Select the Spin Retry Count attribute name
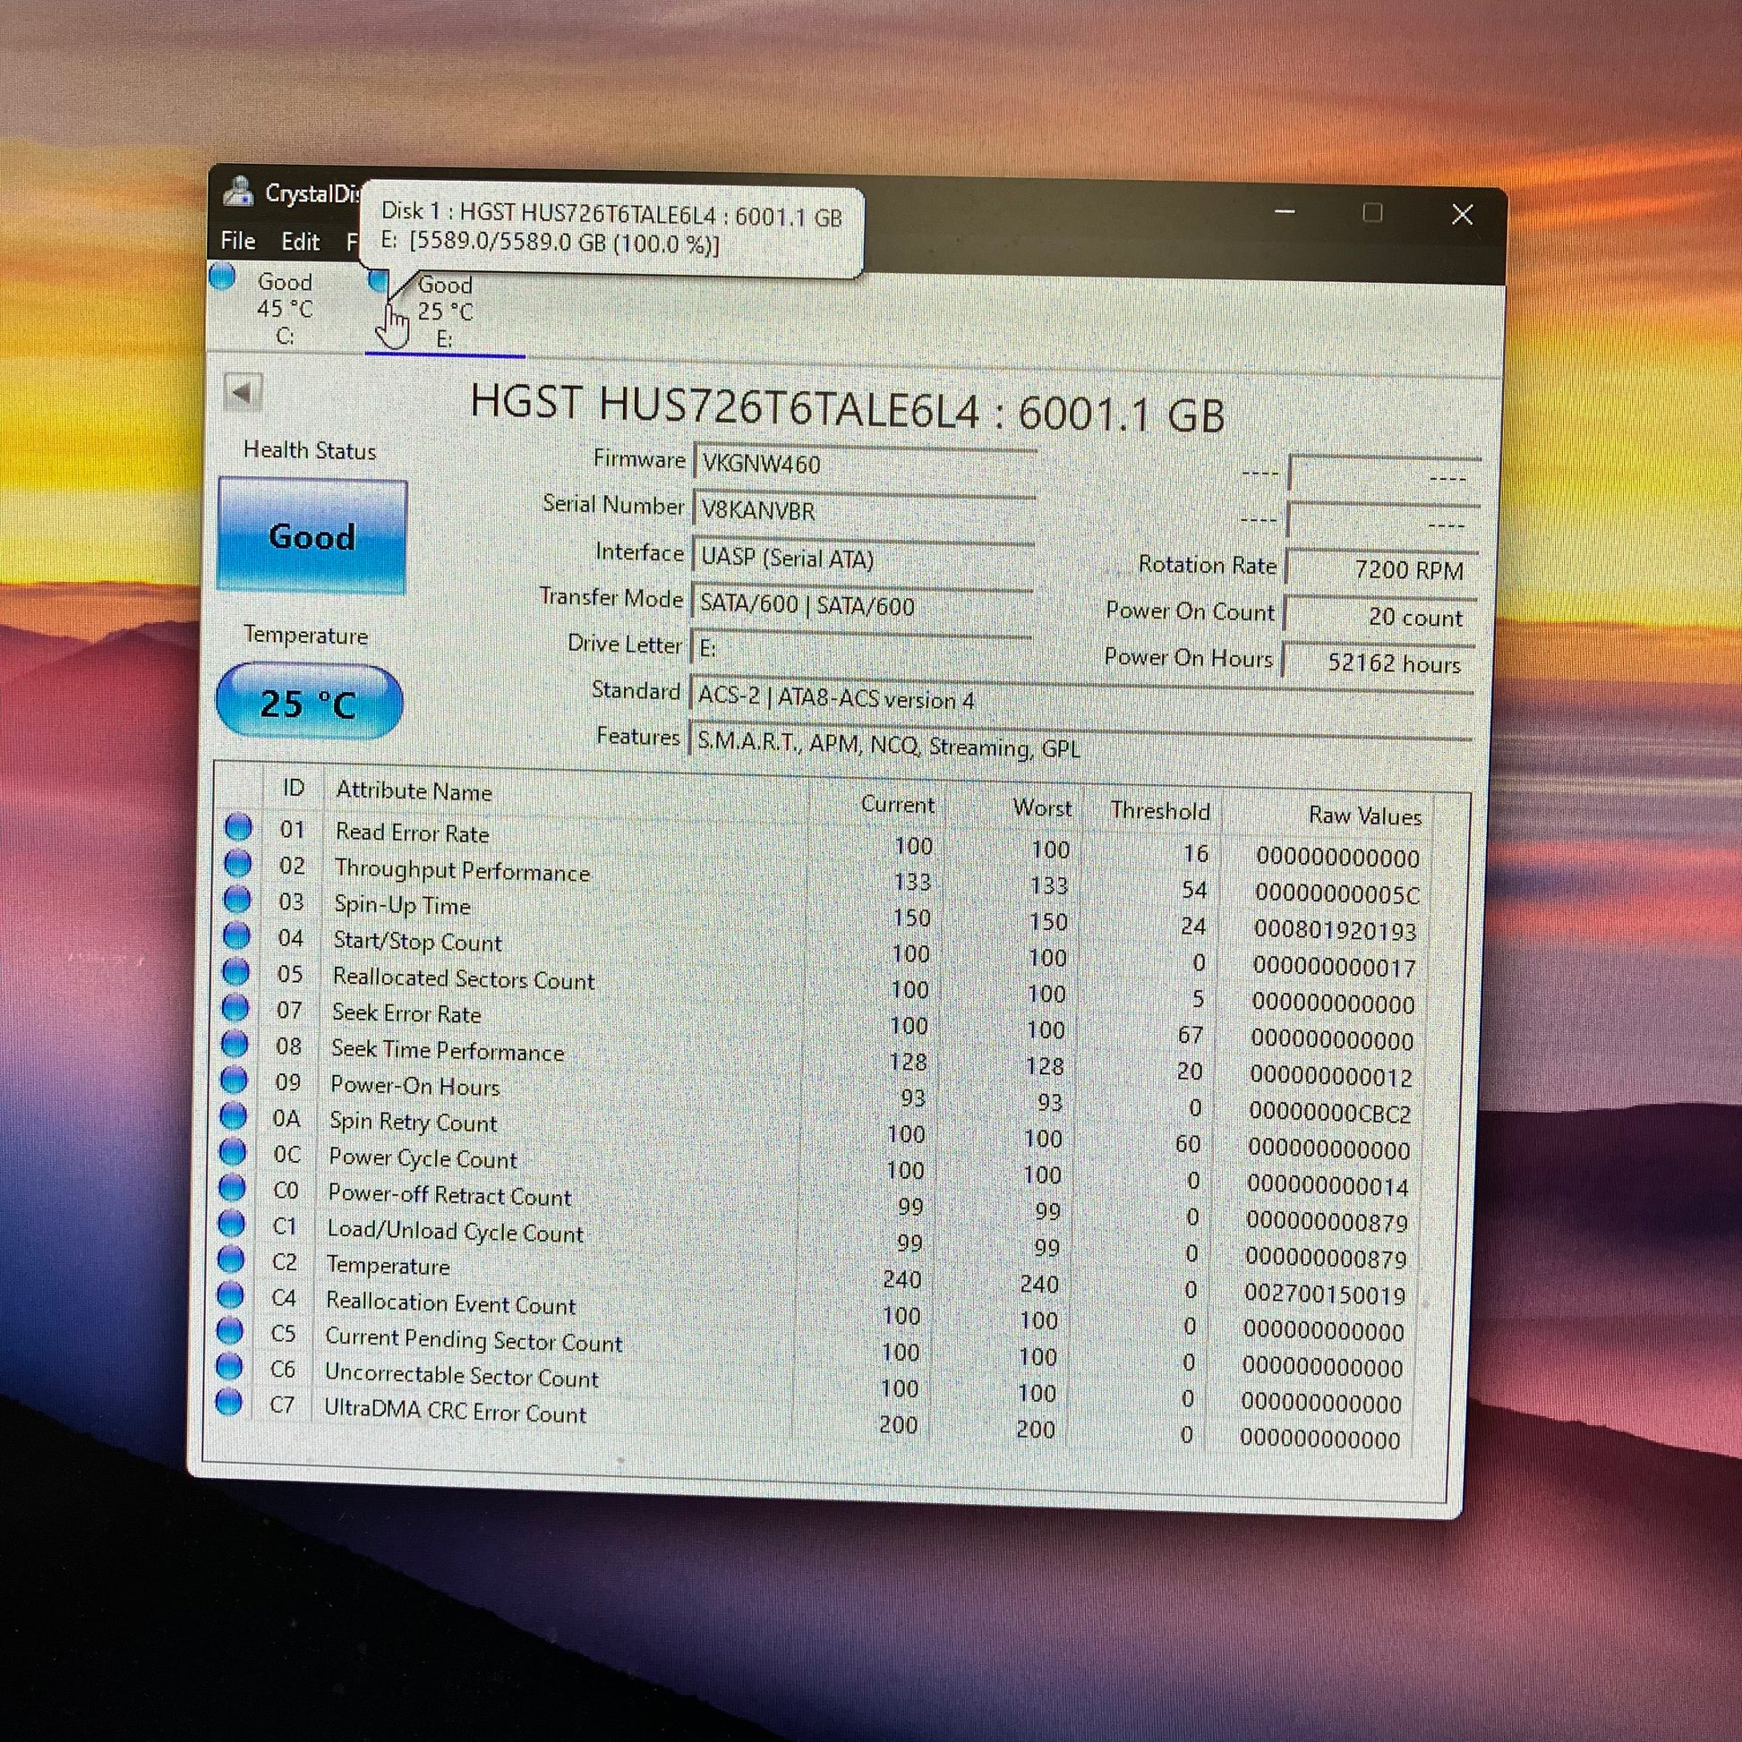The height and width of the screenshot is (1742, 1742). tap(413, 1122)
